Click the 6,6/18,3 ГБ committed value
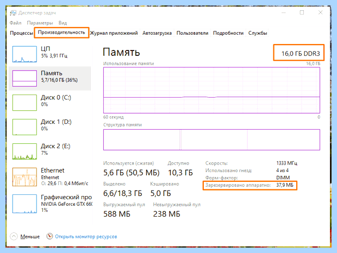The height and width of the screenshot is (253, 337). pos(123,193)
